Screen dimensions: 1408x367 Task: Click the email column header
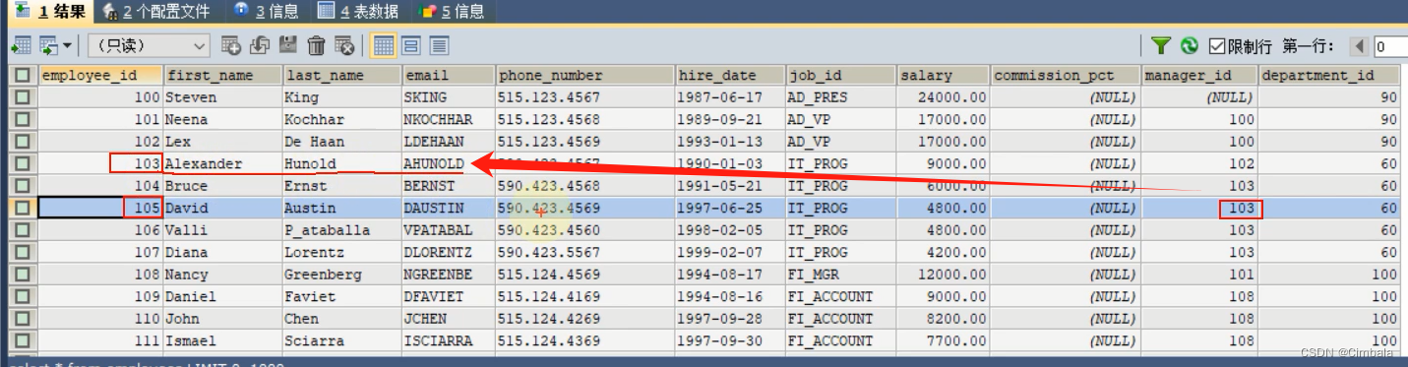click(x=448, y=76)
